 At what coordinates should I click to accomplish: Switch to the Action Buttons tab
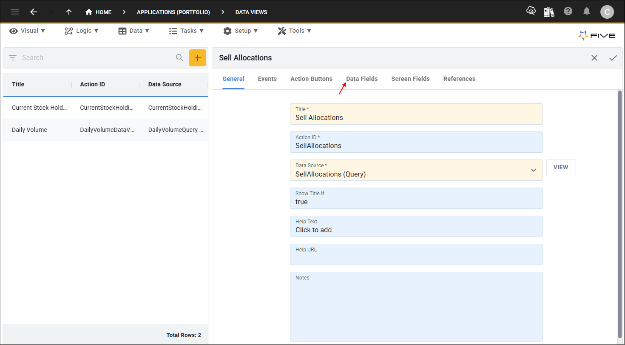pyautogui.click(x=312, y=79)
